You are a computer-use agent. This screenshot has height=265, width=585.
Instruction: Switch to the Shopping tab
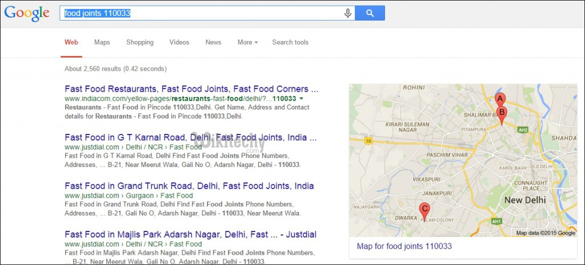[140, 42]
